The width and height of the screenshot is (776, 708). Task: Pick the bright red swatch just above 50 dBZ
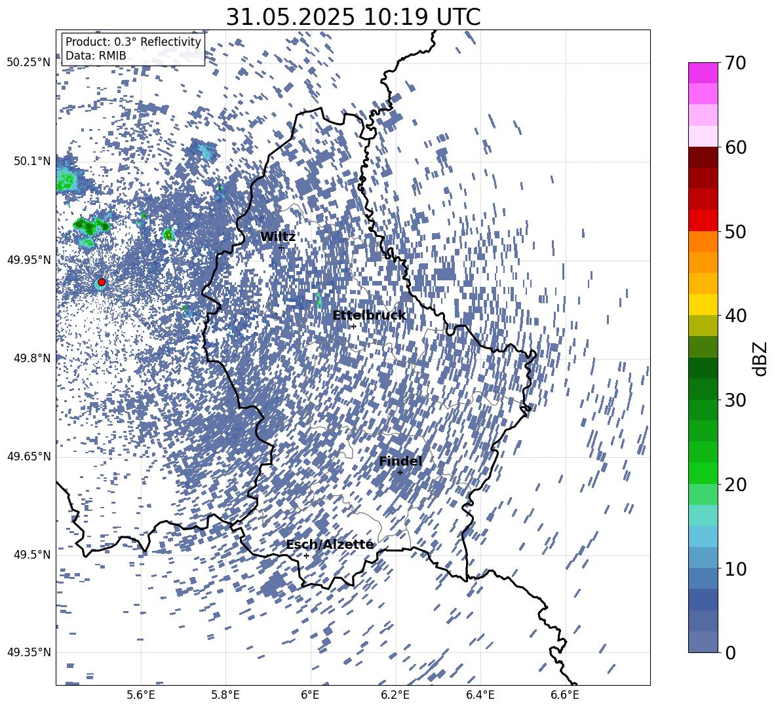tap(703, 221)
